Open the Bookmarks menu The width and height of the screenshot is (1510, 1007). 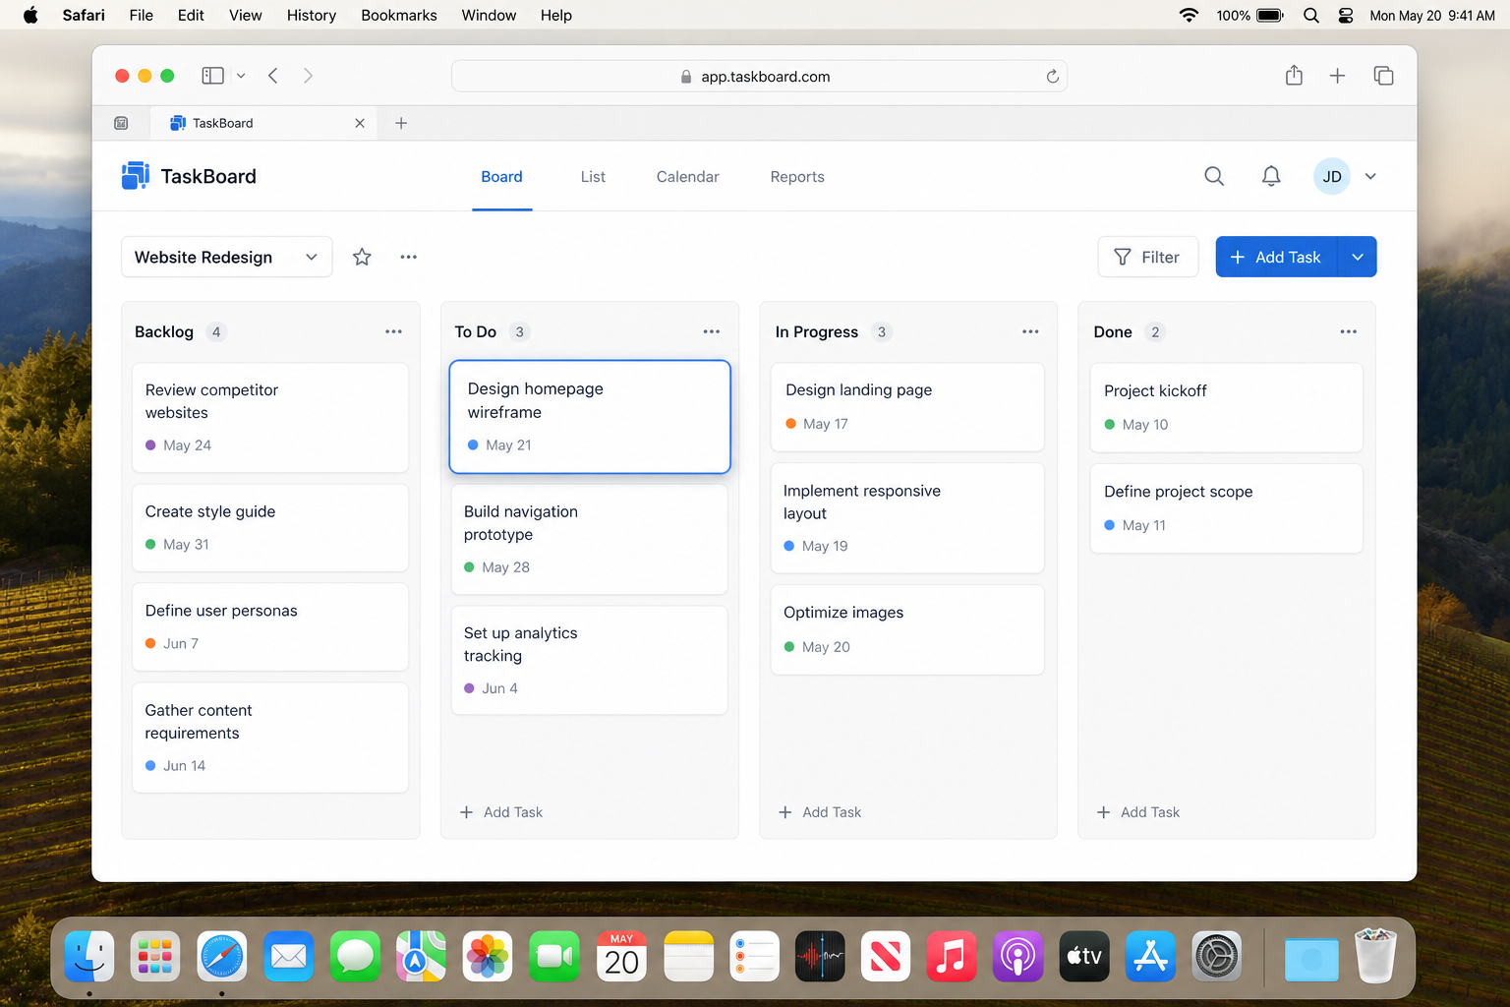[x=399, y=15]
